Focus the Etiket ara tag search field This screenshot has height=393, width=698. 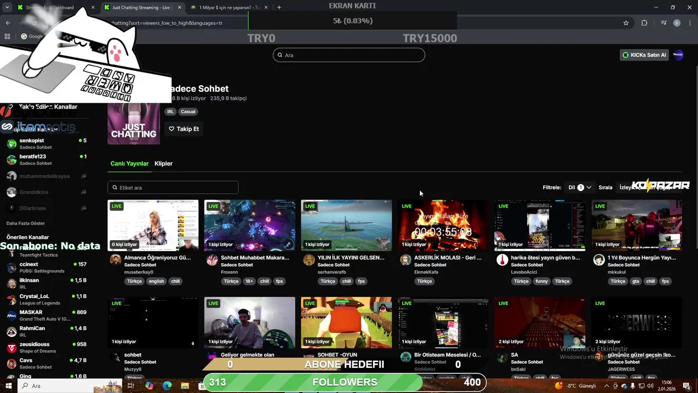pos(173,187)
